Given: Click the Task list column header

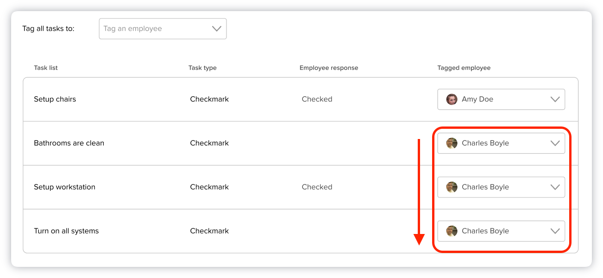Looking at the screenshot, I should (x=46, y=68).
